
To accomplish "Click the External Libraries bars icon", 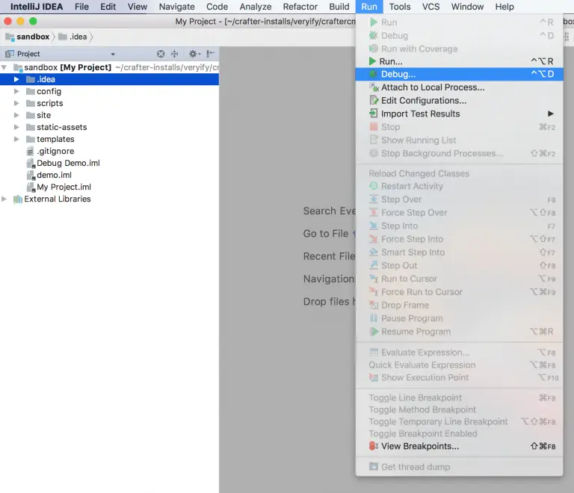I will (x=17, y=199).
